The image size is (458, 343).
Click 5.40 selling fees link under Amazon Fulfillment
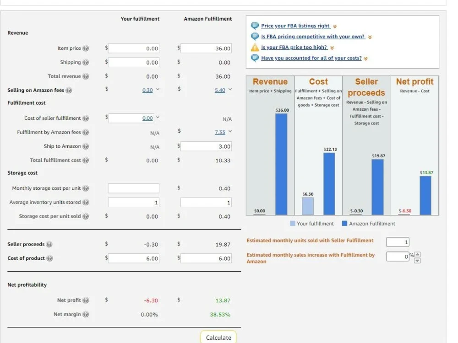coord(220,91)
